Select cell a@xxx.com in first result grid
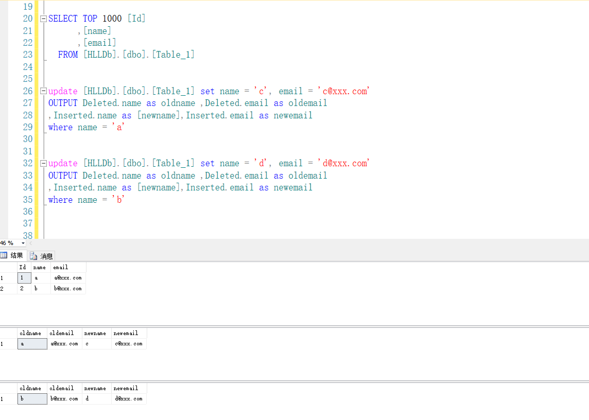This screenshot has height=420, width=589. pos(68,278)
